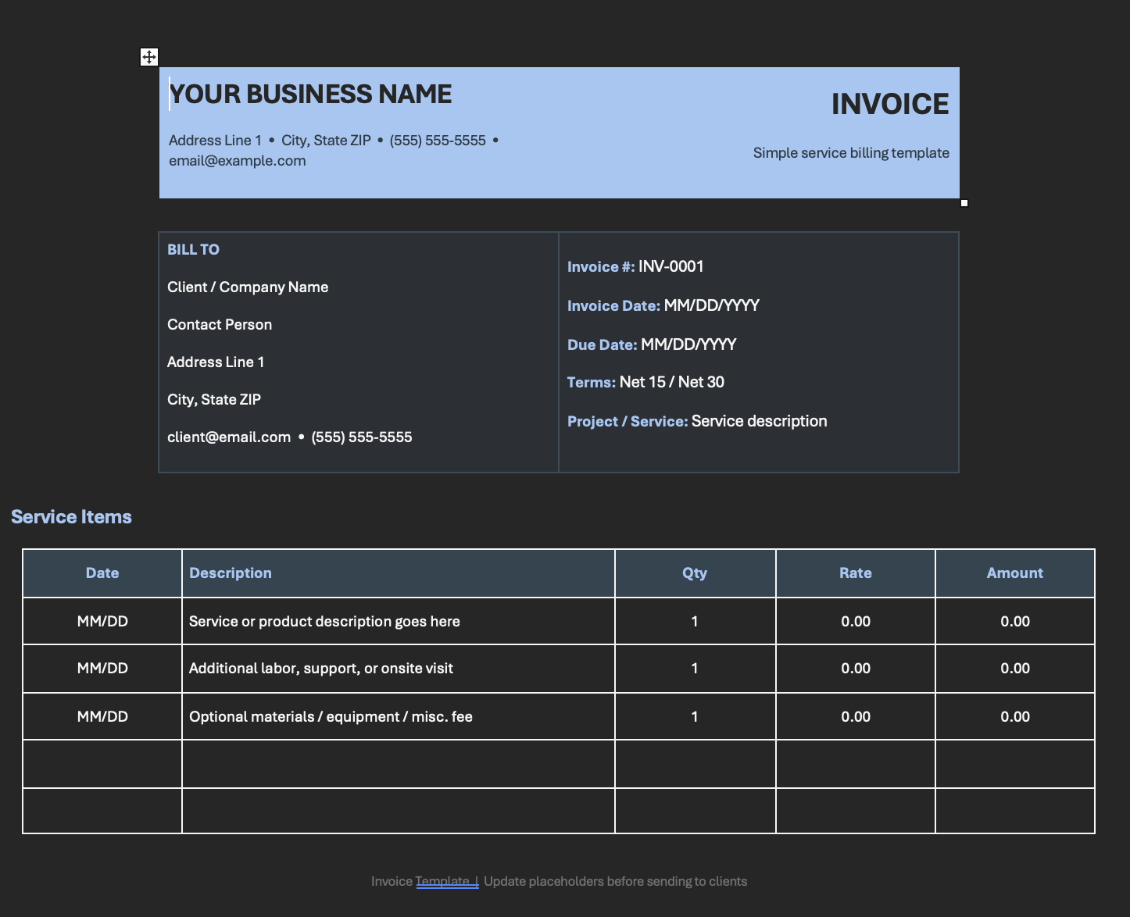Image resolution: width=1130 pixels, height=917 pixels.
Task: Click Amount '0.00' in 'Optional materials' row
Action: pos(1015,717)
